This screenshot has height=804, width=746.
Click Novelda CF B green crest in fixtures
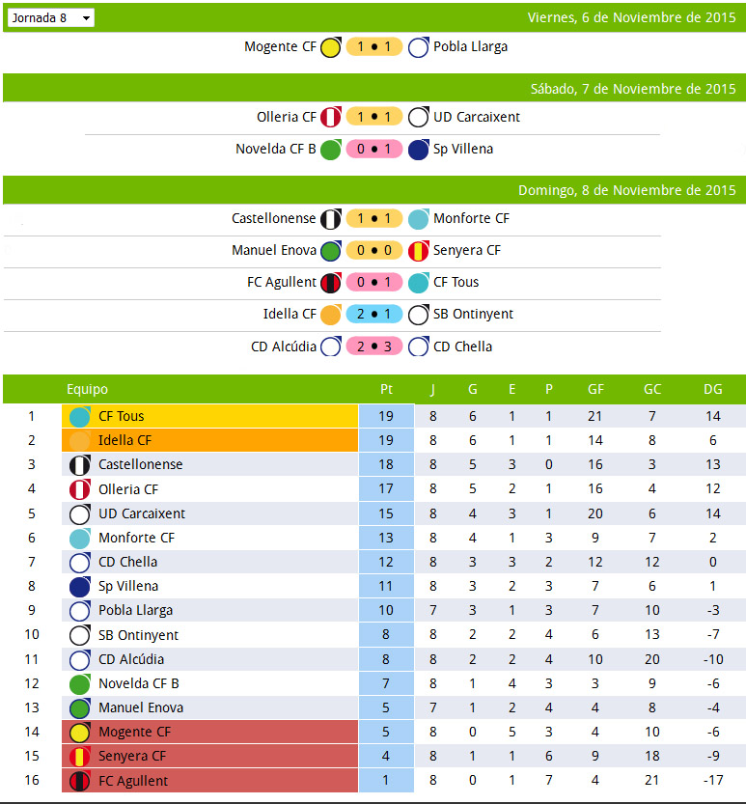tap(331, 150)
